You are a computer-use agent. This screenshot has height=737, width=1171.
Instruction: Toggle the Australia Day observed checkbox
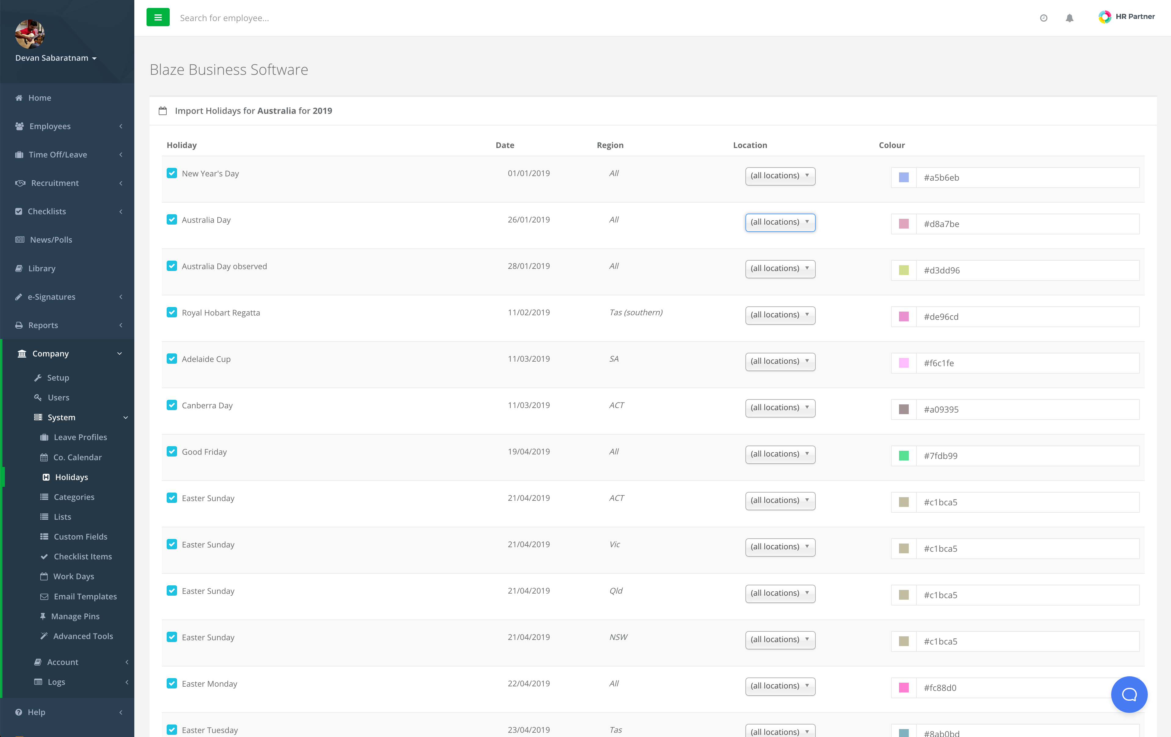point(172,266)
